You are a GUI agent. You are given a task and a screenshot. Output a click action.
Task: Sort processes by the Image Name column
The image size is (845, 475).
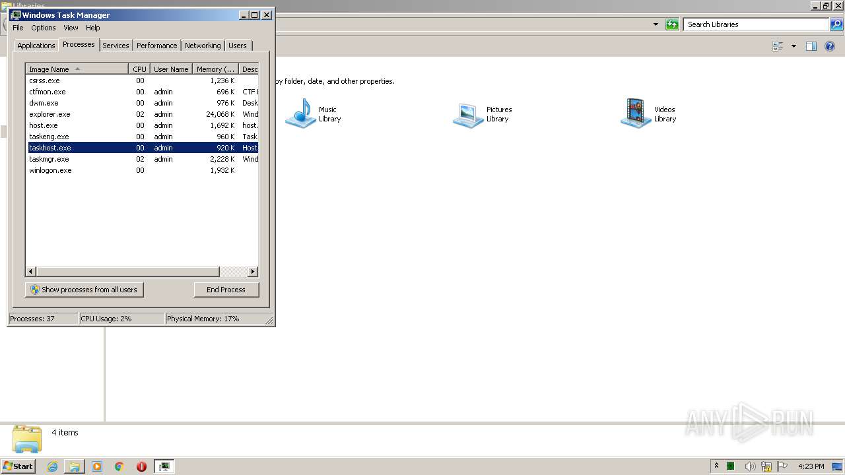(x=77, y=69)
